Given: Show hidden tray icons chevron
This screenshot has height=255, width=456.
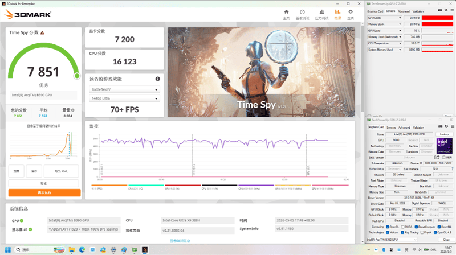Looking at the screenshot, I should (x=368, y=250).
